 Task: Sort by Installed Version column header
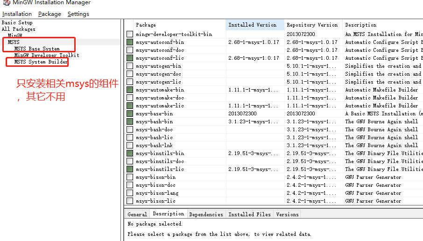point(255,25)
